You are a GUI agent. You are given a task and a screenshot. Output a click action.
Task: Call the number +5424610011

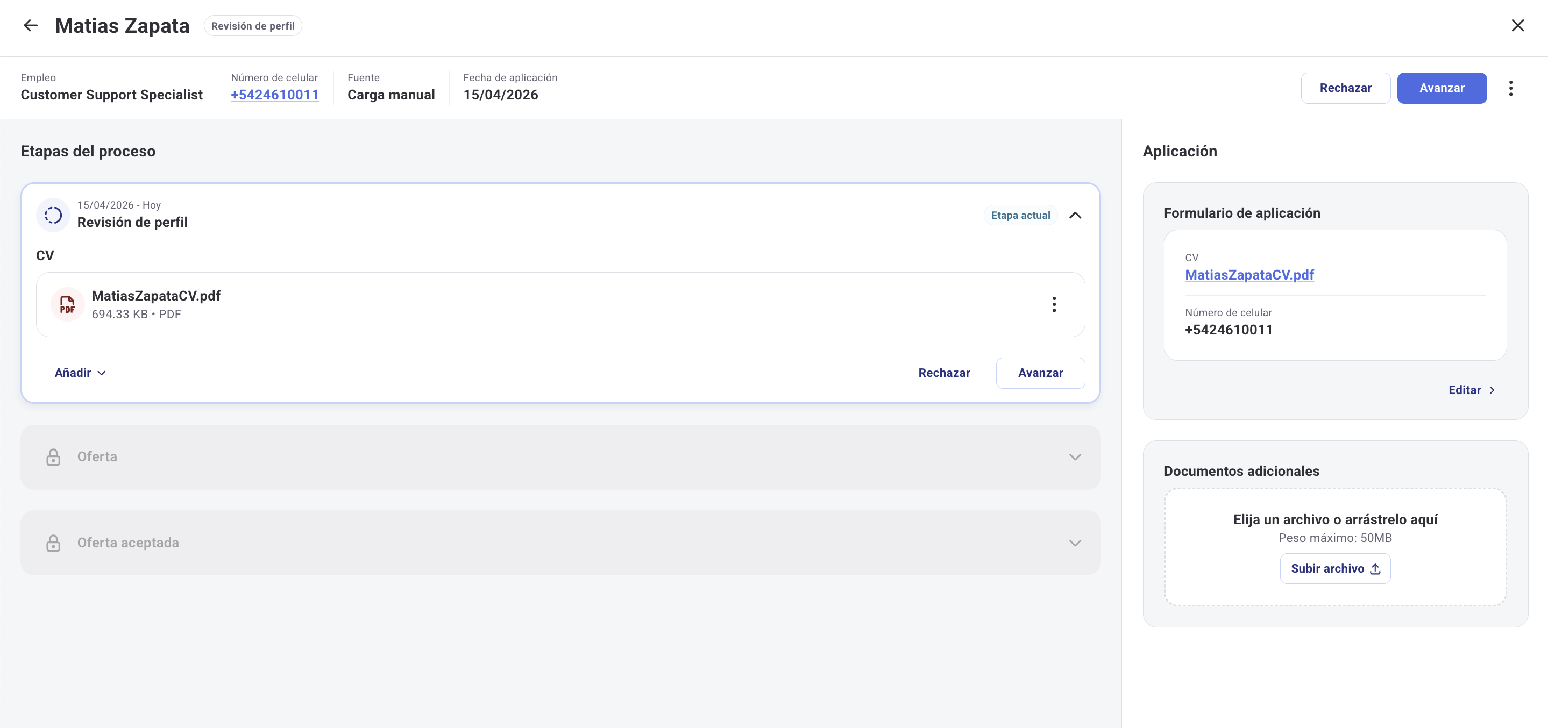[x=274, y=94]
